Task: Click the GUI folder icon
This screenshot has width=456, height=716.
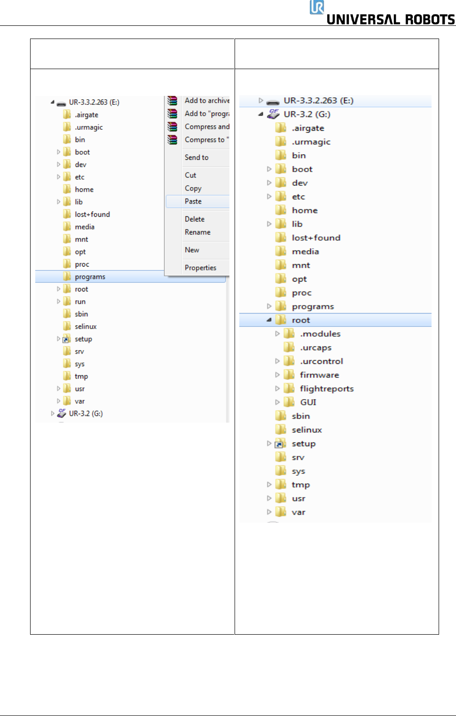Action: click(289, 402)
